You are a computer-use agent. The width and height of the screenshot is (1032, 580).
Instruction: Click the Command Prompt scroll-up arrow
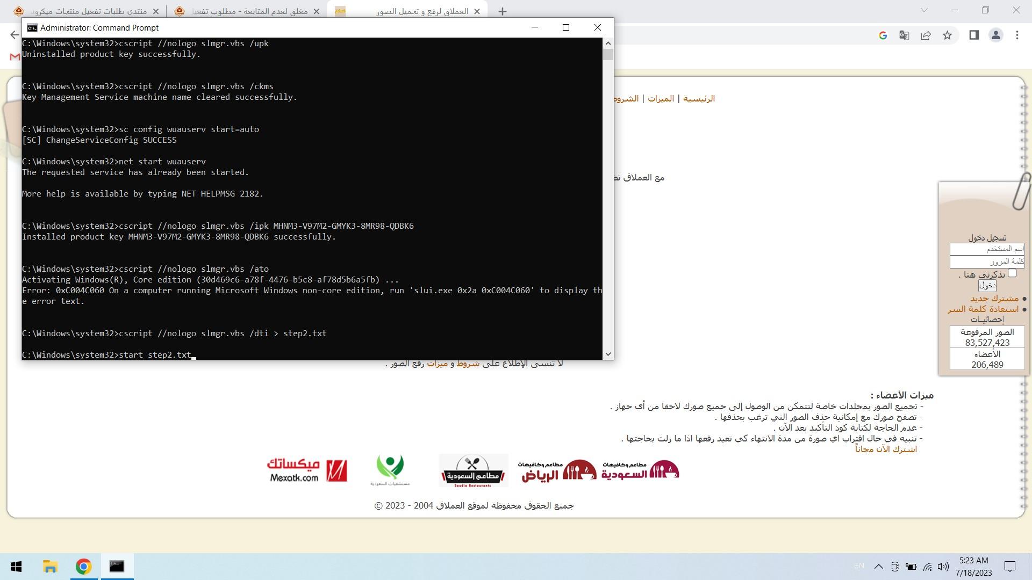pos(608,44)
